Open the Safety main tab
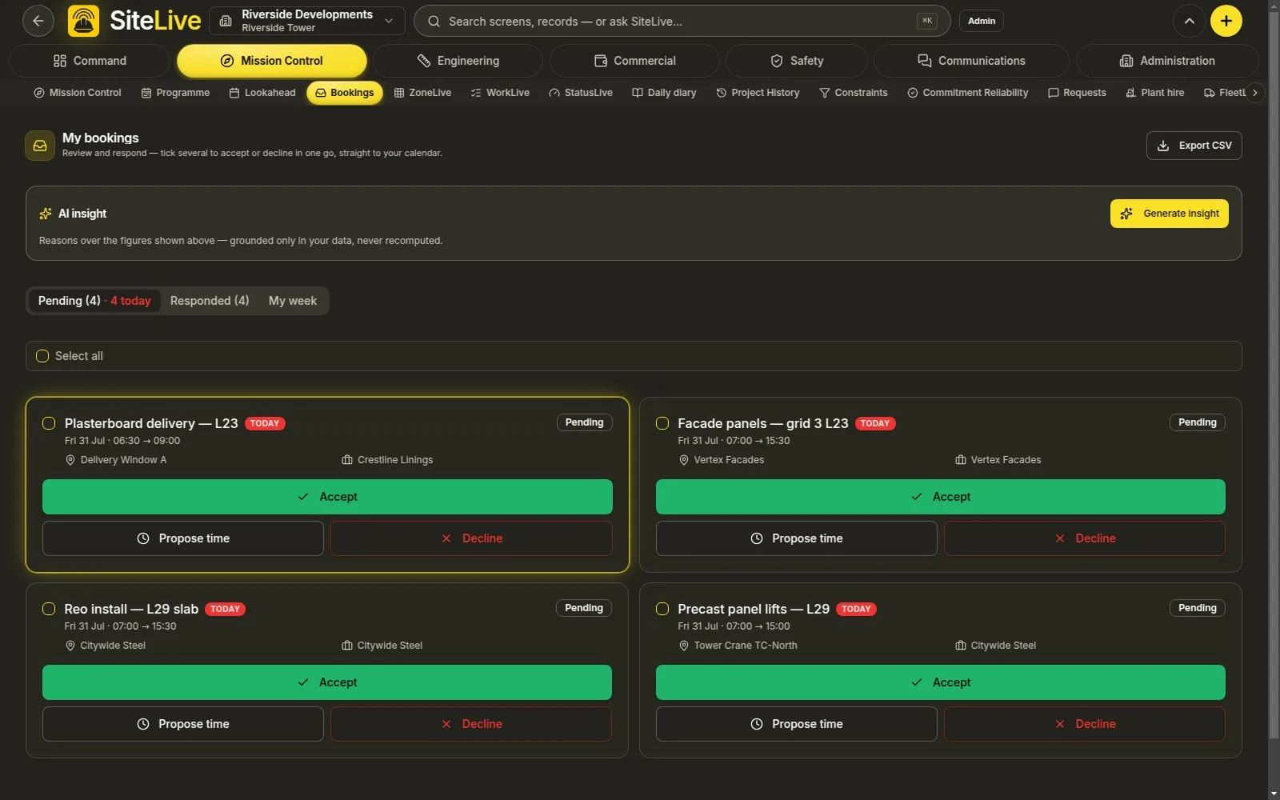 click(x=797, y=61)
